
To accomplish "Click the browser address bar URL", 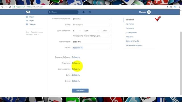I will point(35,7).
